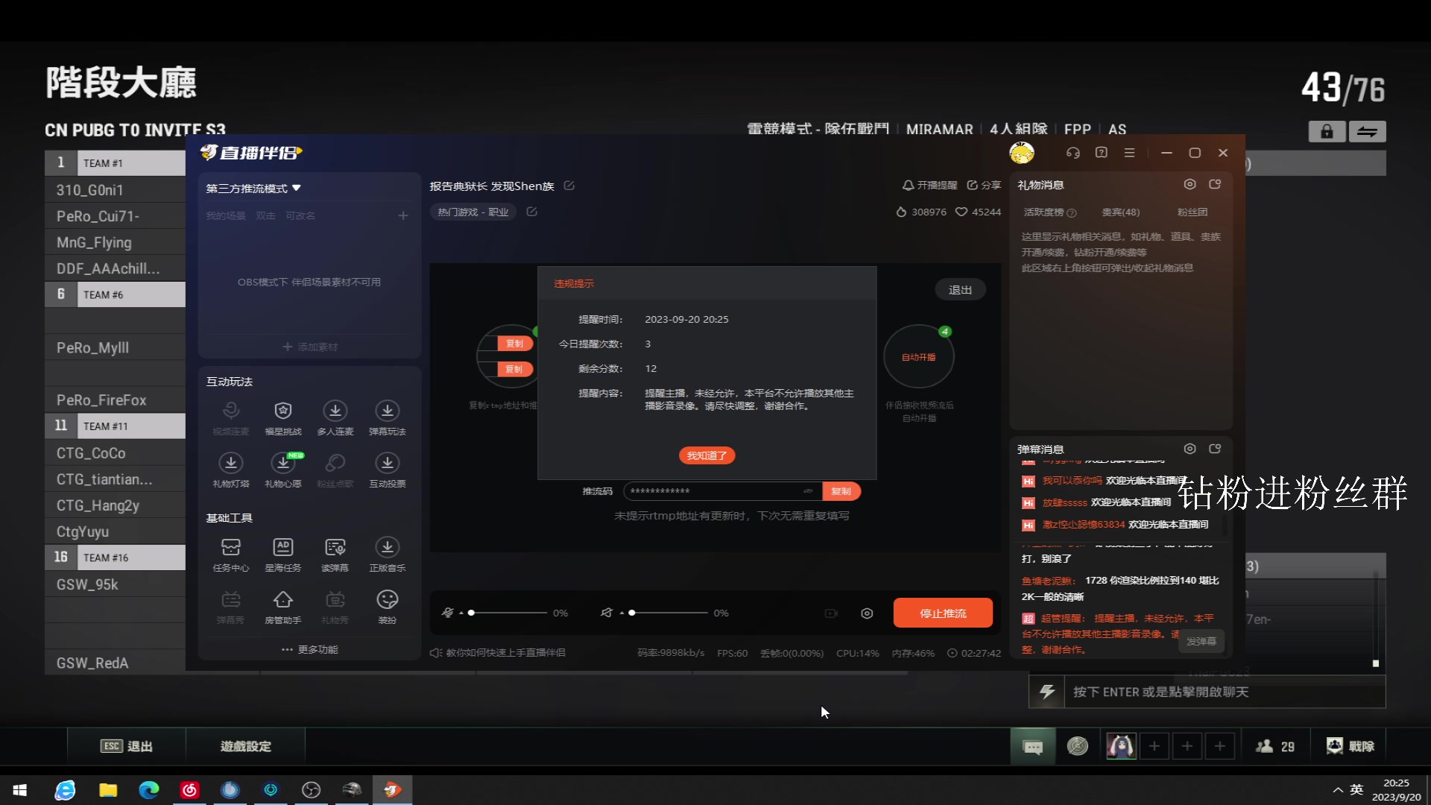Add a scene with the plus icon
Viewport: 1431px width, 805px height.
point(403,215)
